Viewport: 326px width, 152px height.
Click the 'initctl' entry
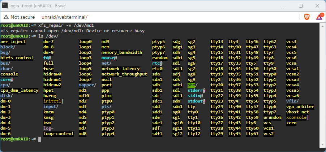52,101
